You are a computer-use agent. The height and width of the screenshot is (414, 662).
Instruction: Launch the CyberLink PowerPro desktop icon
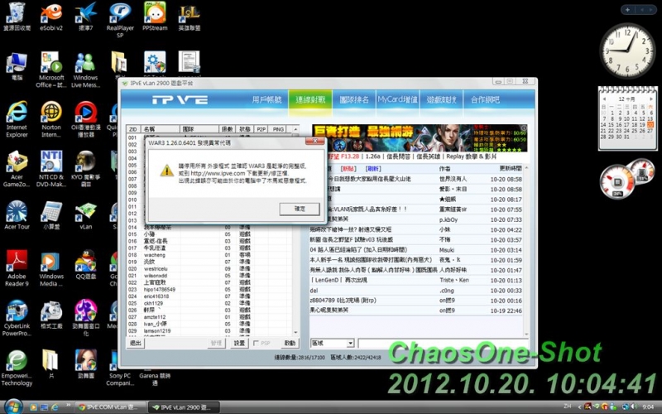click(x=17, y=318)
